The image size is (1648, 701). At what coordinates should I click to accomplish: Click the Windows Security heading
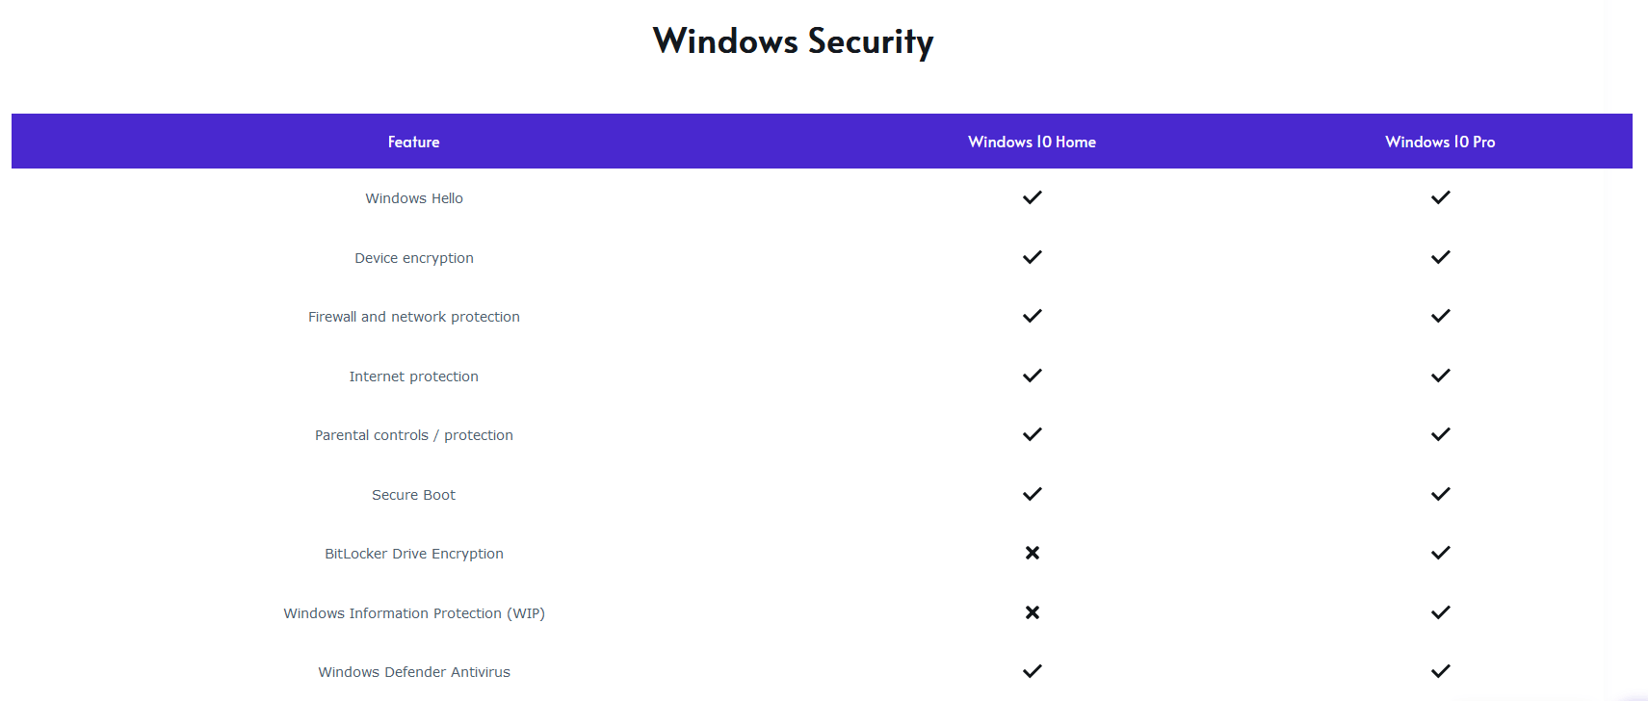click(x=793, y=41)
